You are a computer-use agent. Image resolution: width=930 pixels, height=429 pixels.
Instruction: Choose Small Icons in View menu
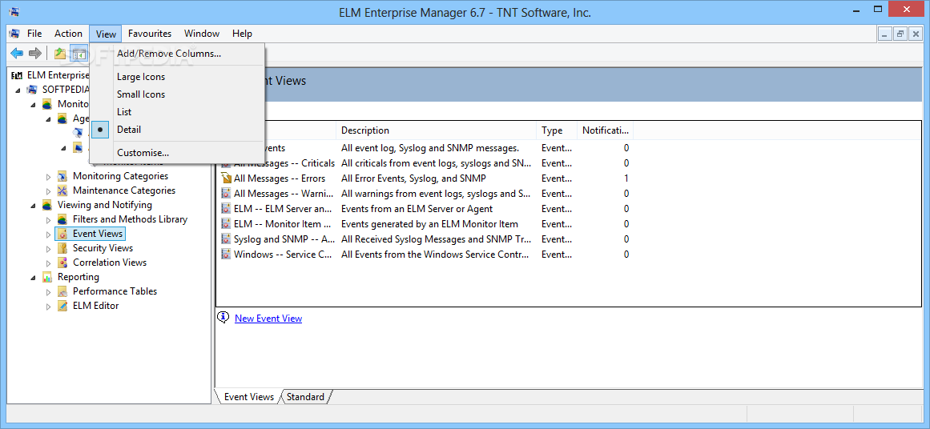click(177, 94)
